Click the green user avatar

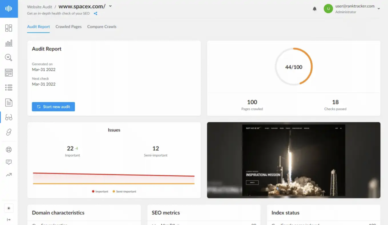(329, 9)
